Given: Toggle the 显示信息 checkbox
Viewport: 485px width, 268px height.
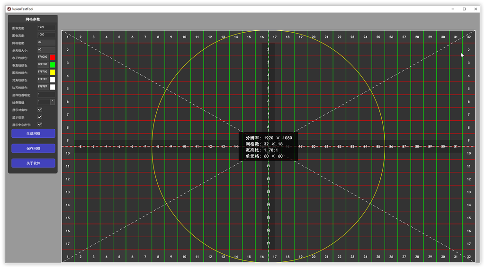Looking at the screenshot, I should coord(40,117).
